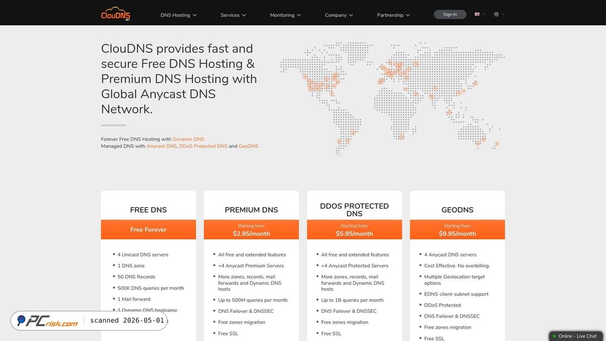Screen dimensions: 606x341
Task: Click 'Cost Effective. No overbilling.' text
Action: pos(457,266)
